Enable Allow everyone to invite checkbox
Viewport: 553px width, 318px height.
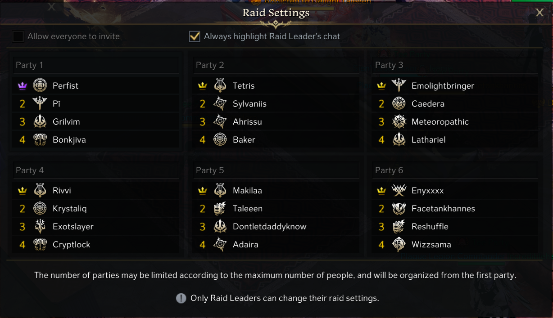pyautogui.click(x=18, y=36)
